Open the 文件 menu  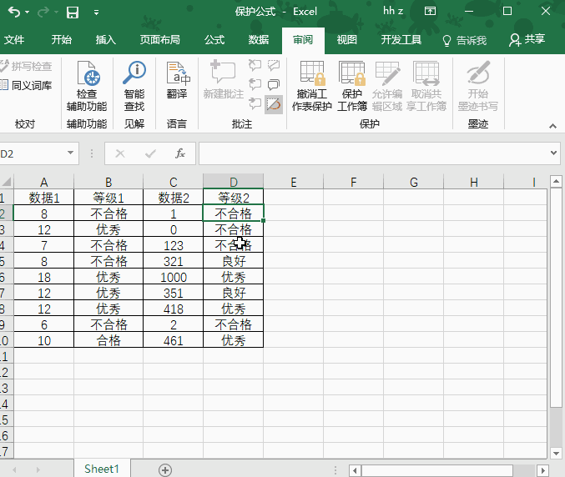[x=14, y=39]
